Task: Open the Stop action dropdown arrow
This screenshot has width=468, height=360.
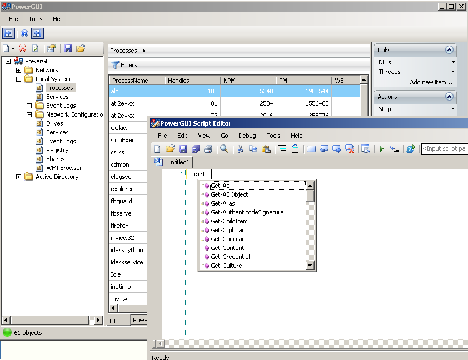Action: pos(453,108)
